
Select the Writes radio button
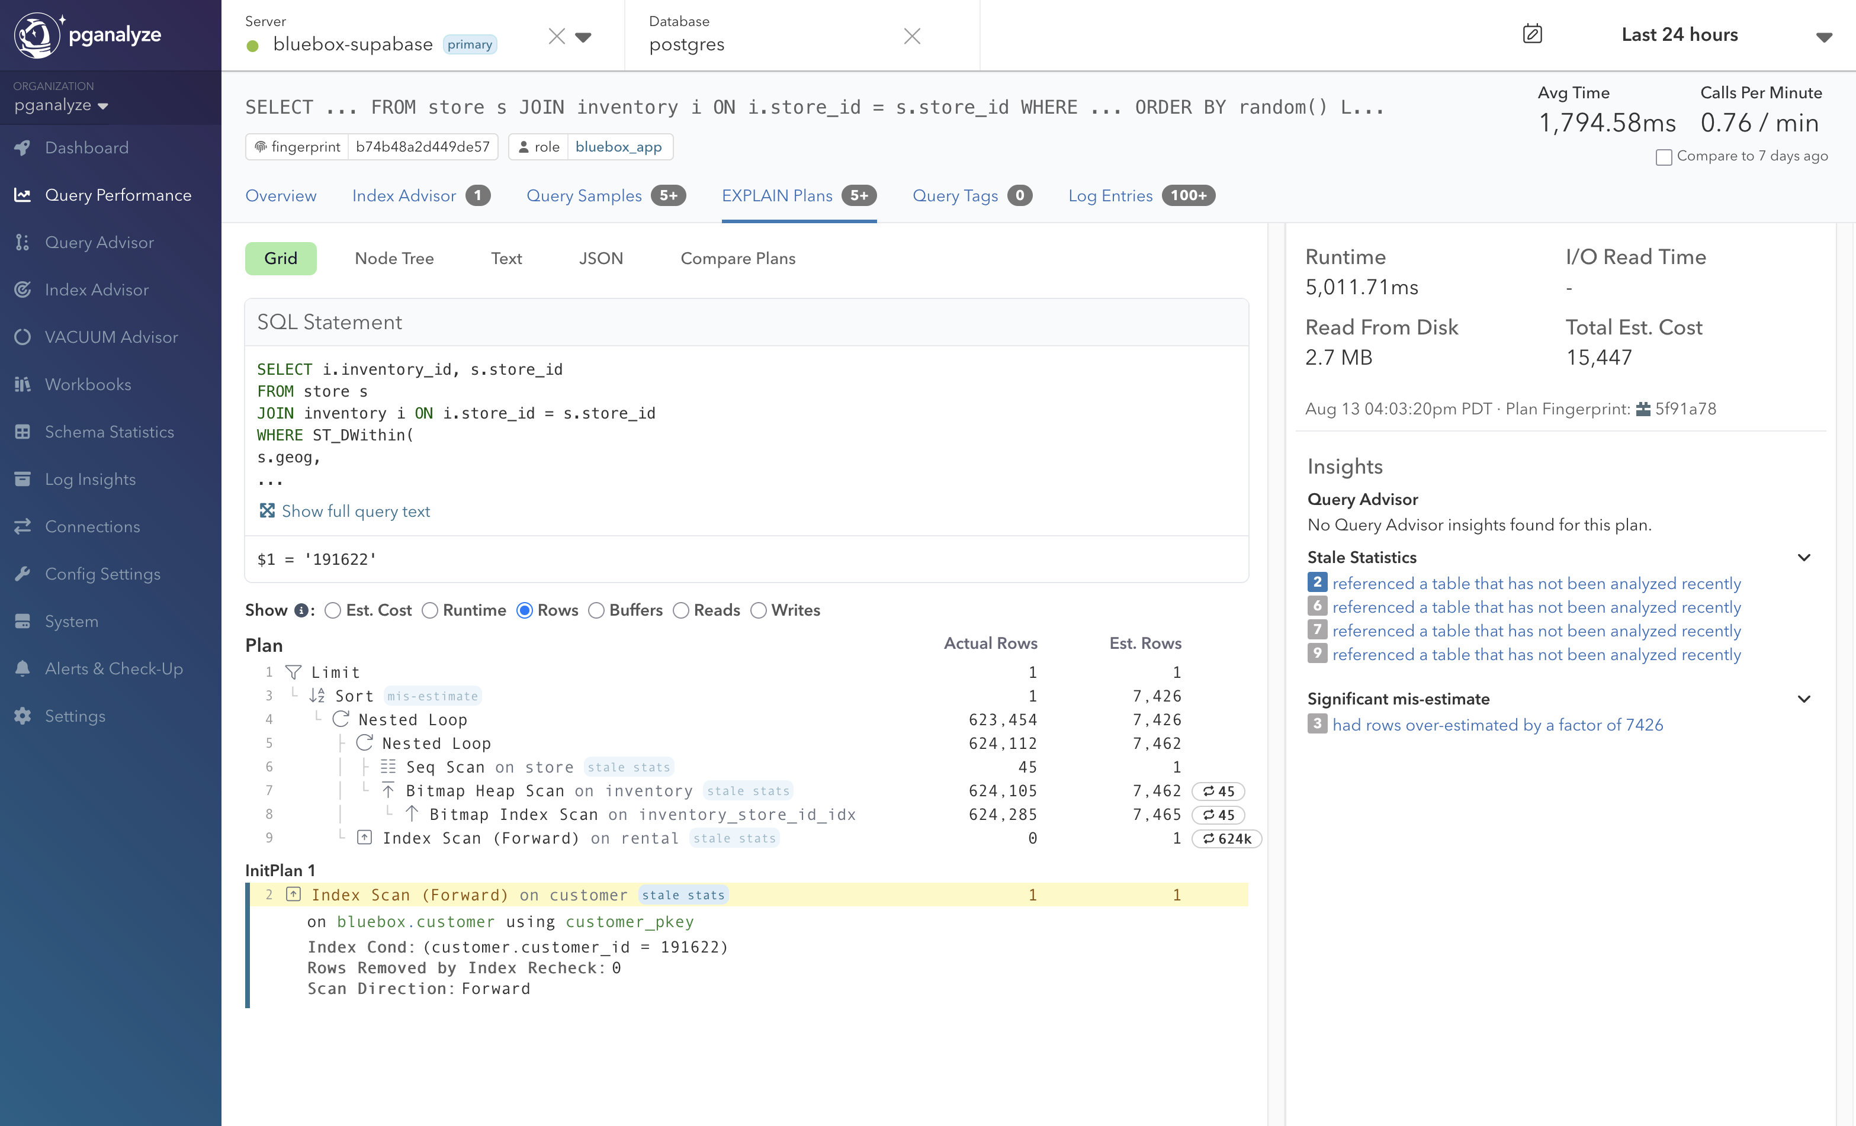click(759, 610)
